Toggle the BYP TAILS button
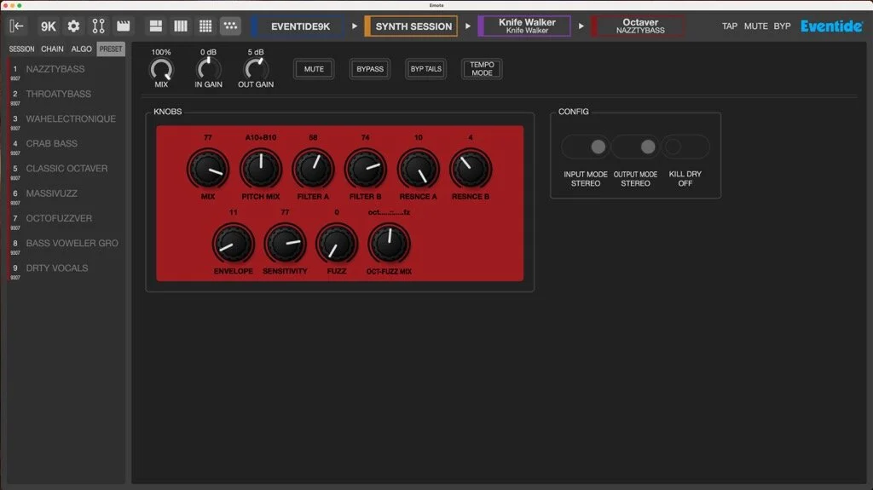The height and width of the screenshot is (490, 873). click(426, 69)
